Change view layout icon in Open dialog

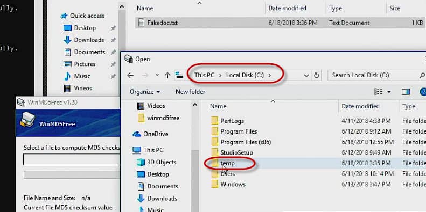point(378,92)
